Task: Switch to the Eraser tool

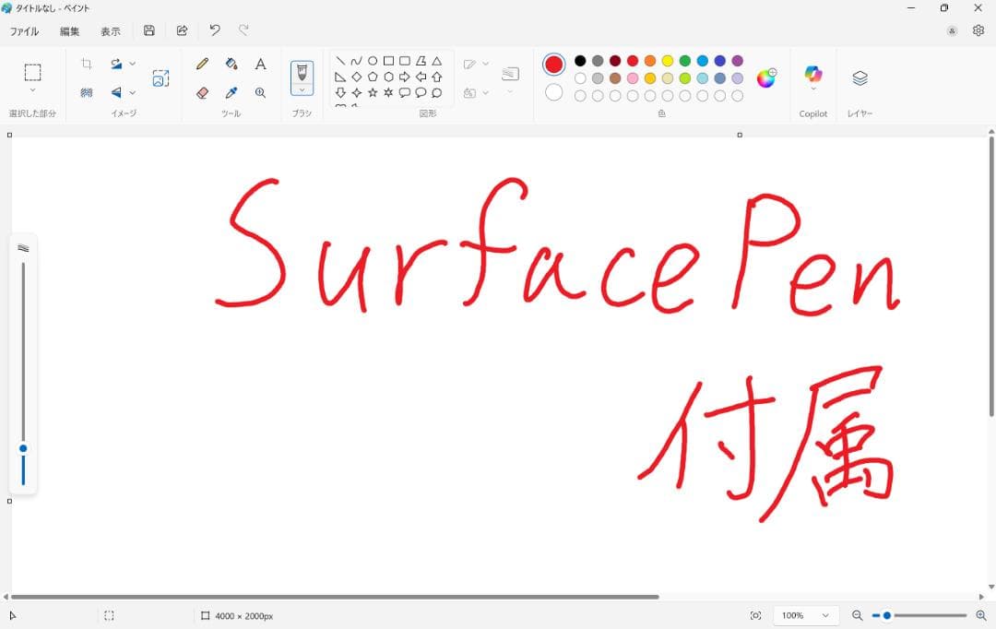Action: click(202, 91)
